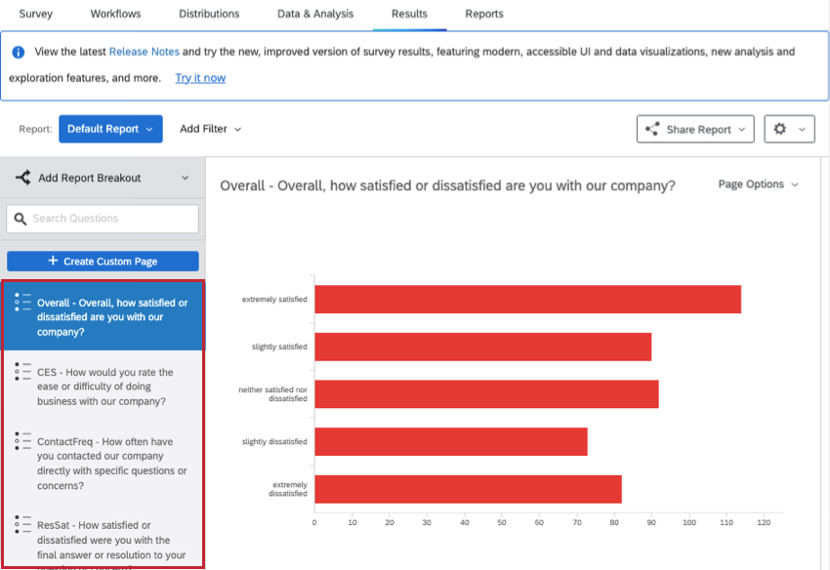Click the Add Report Breakout branch icon
Image resolution: width=830 pixels, height=570 pixels.
point(22,178)
